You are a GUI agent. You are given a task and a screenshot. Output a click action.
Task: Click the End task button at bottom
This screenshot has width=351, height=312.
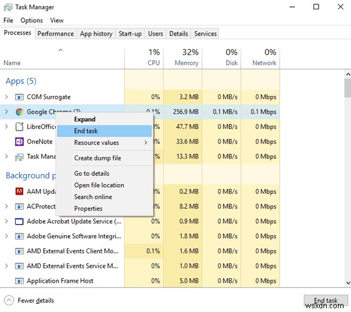(325, 300)
